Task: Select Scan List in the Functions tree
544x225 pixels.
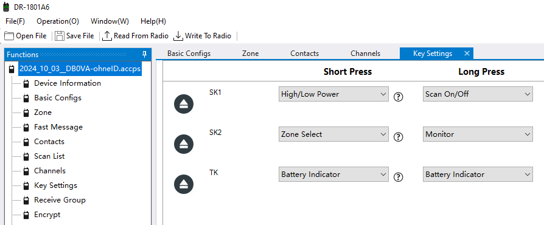Action: point(49,156)
